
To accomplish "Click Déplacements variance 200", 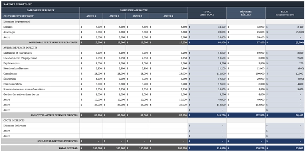I will coord(285,63).
